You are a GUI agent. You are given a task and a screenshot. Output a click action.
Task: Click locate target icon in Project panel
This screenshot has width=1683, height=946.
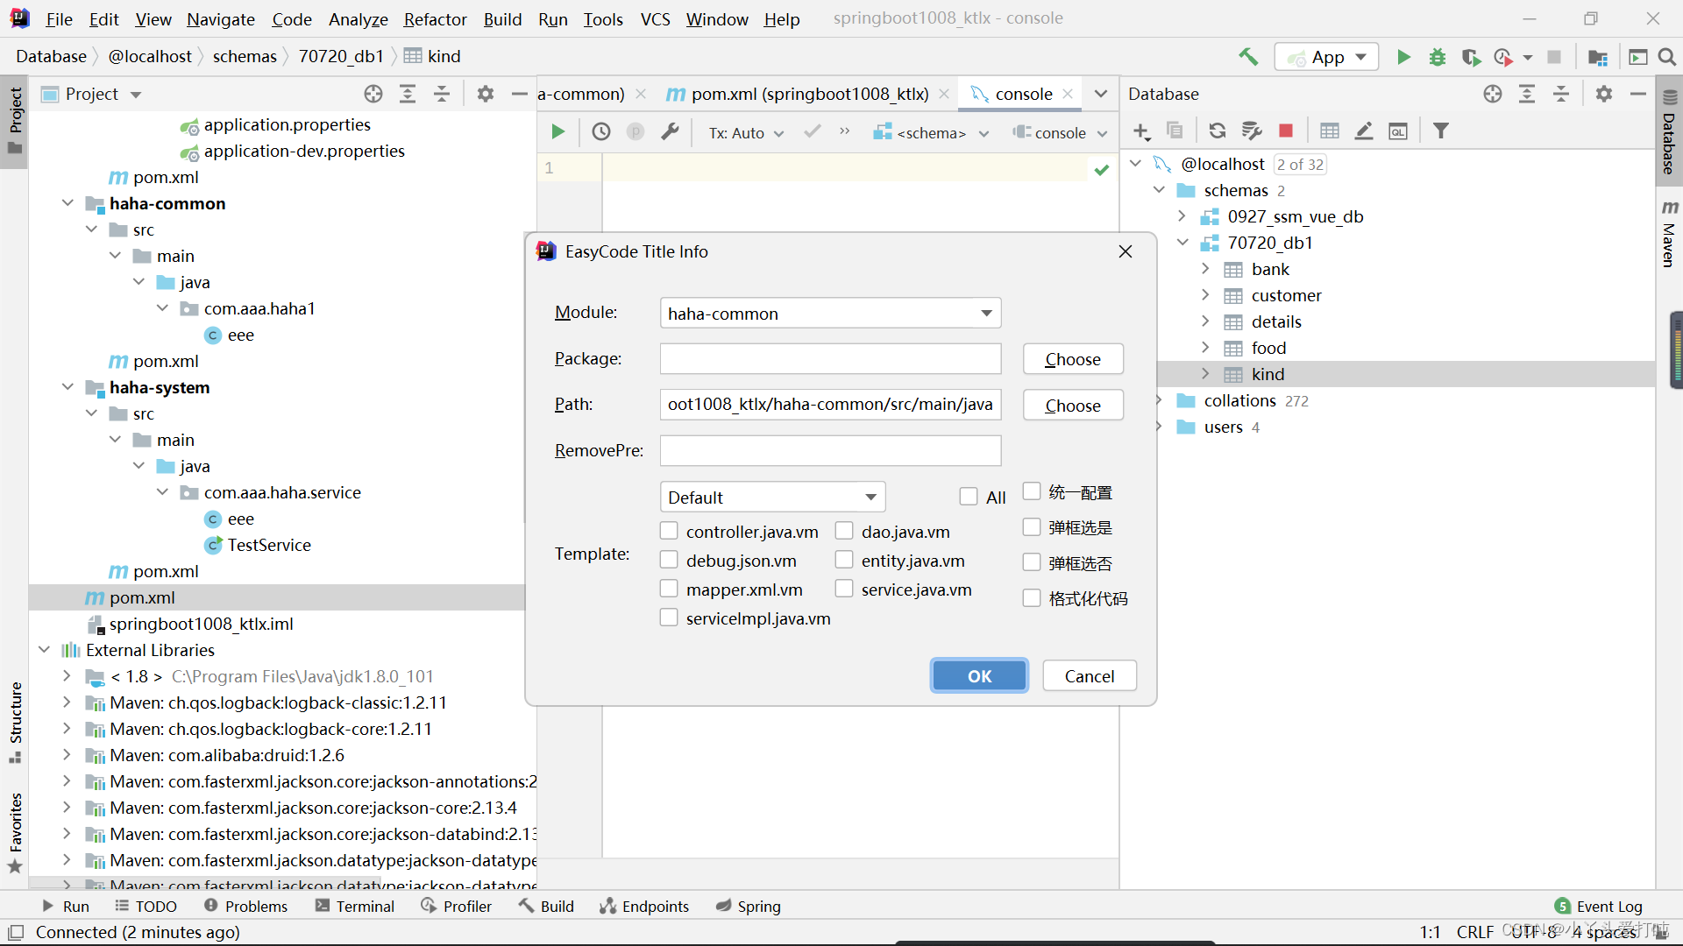[x=373, y=94]
